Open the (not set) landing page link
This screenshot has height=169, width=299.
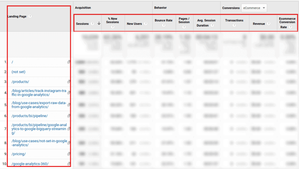[x=18, y=72]
